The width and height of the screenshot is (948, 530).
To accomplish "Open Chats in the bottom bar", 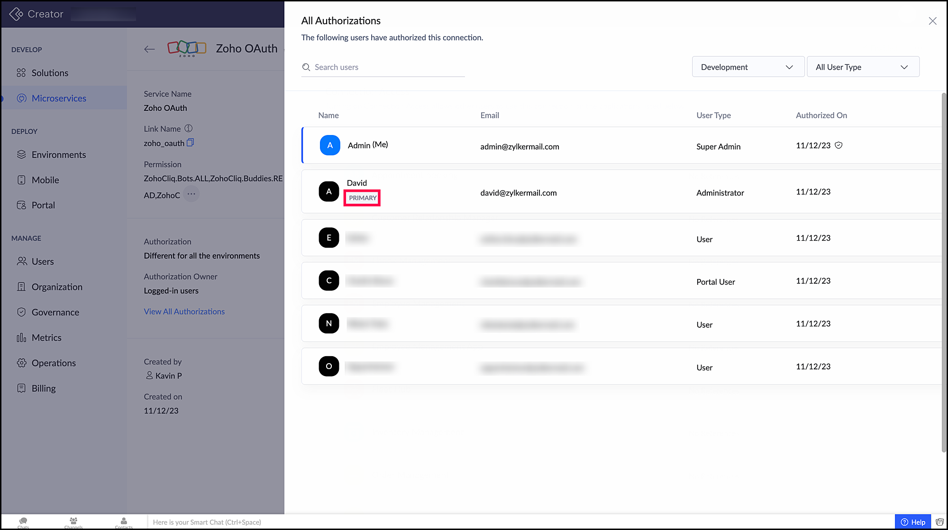I will [x=23, y=522].
